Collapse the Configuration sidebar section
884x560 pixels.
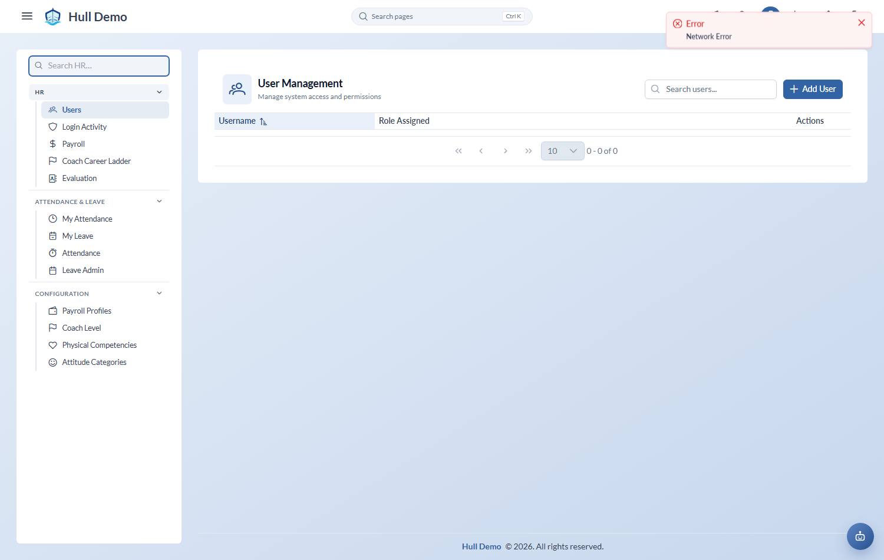tap(159, 293)
